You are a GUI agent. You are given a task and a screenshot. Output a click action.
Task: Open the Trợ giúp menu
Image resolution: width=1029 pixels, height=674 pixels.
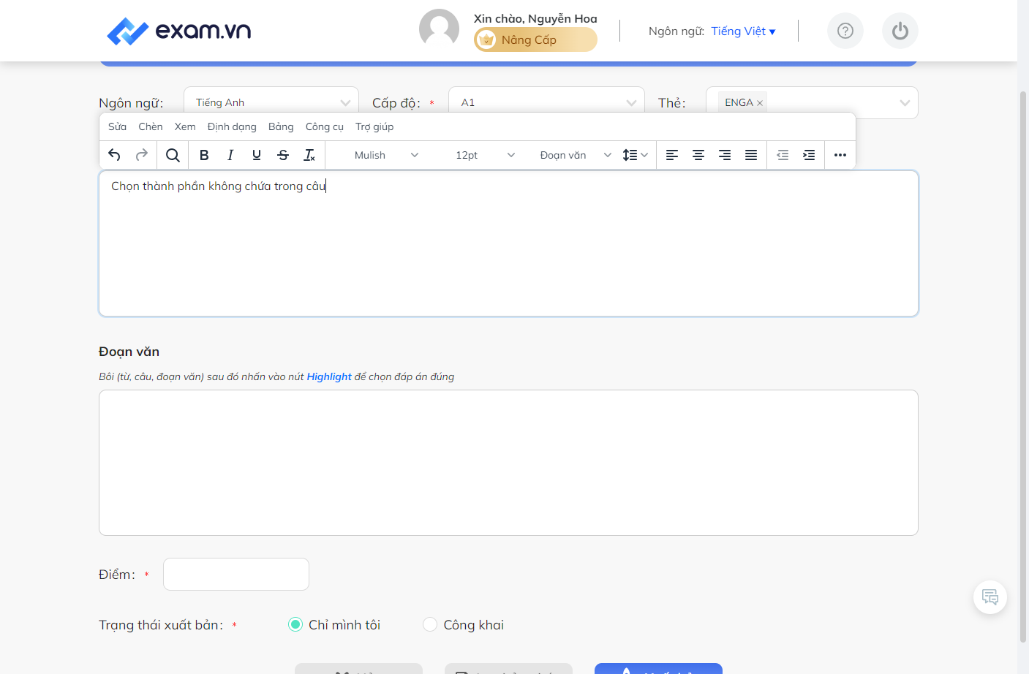[x=374, y=126]
